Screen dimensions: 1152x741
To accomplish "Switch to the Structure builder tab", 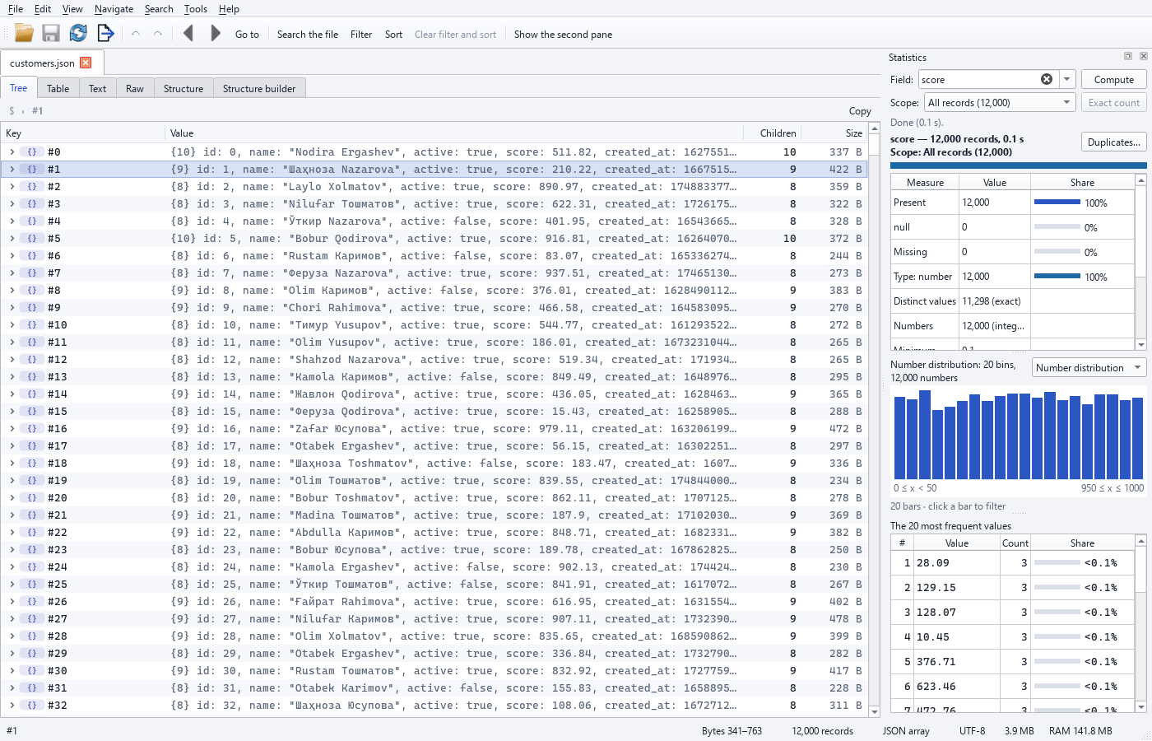I will [259, 88].
